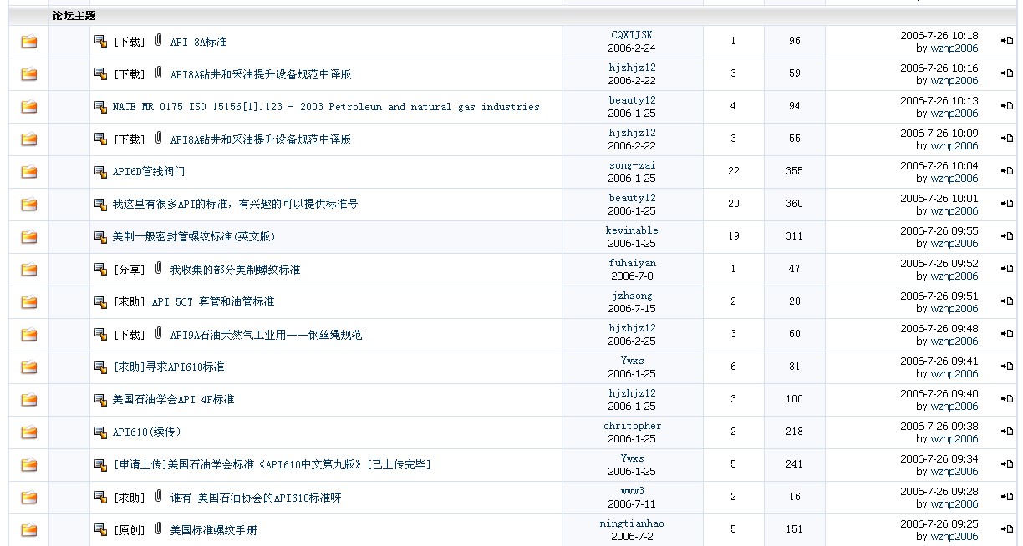
Task: Open thread API 5CT 套管和油管标准
Action: pos(213,302)
